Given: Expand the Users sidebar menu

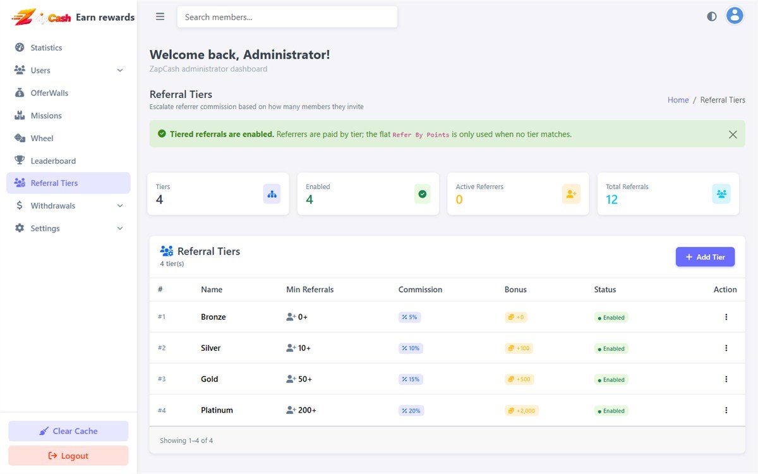Looking at the screenshot, I should (68, 70).
